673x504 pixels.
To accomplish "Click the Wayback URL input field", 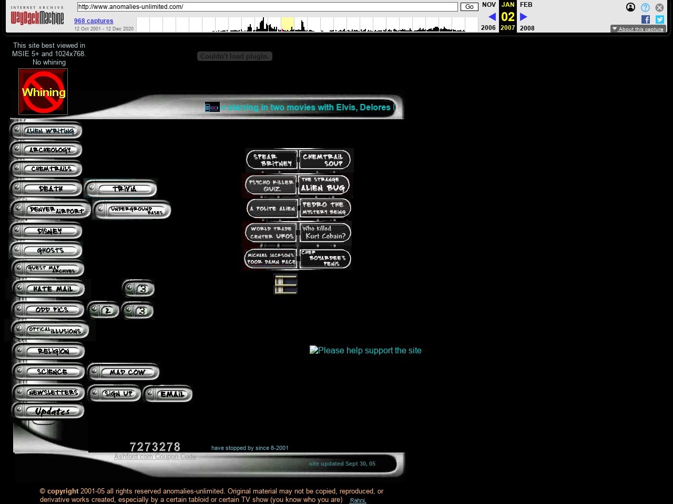I will [267, 7].
